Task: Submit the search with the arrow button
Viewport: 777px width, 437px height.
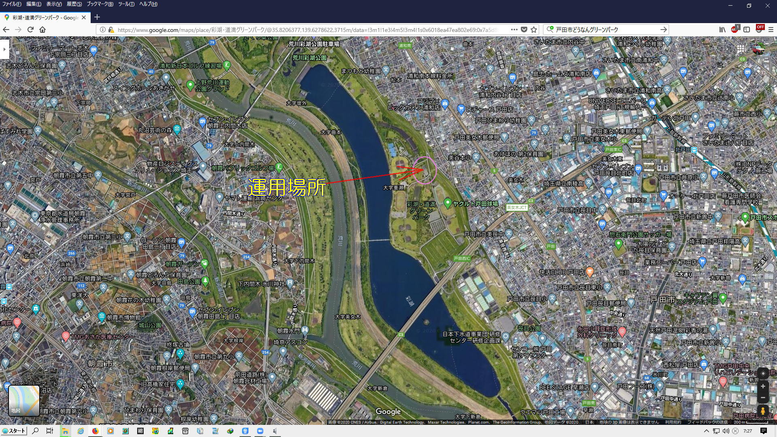Action: pyautogui.click(x=663, y=30)
